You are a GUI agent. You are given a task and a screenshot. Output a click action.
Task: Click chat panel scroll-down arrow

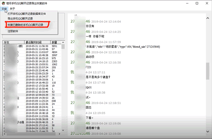pos(208,131)
